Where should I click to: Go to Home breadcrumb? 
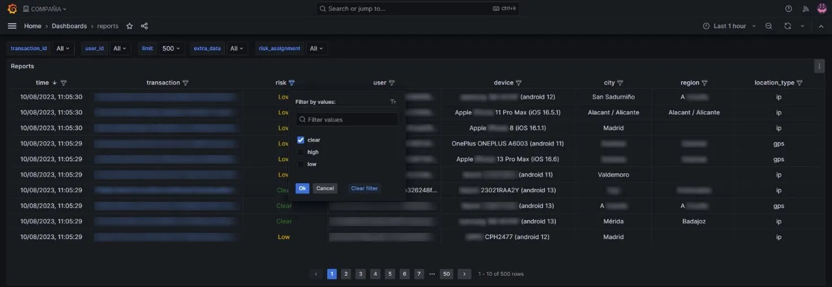(x=32, y=26)
